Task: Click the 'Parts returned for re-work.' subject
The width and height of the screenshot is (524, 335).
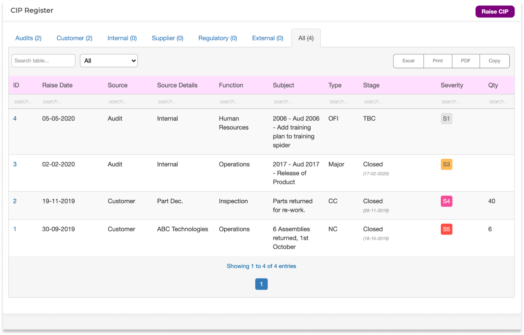Action: coord(293,205)
